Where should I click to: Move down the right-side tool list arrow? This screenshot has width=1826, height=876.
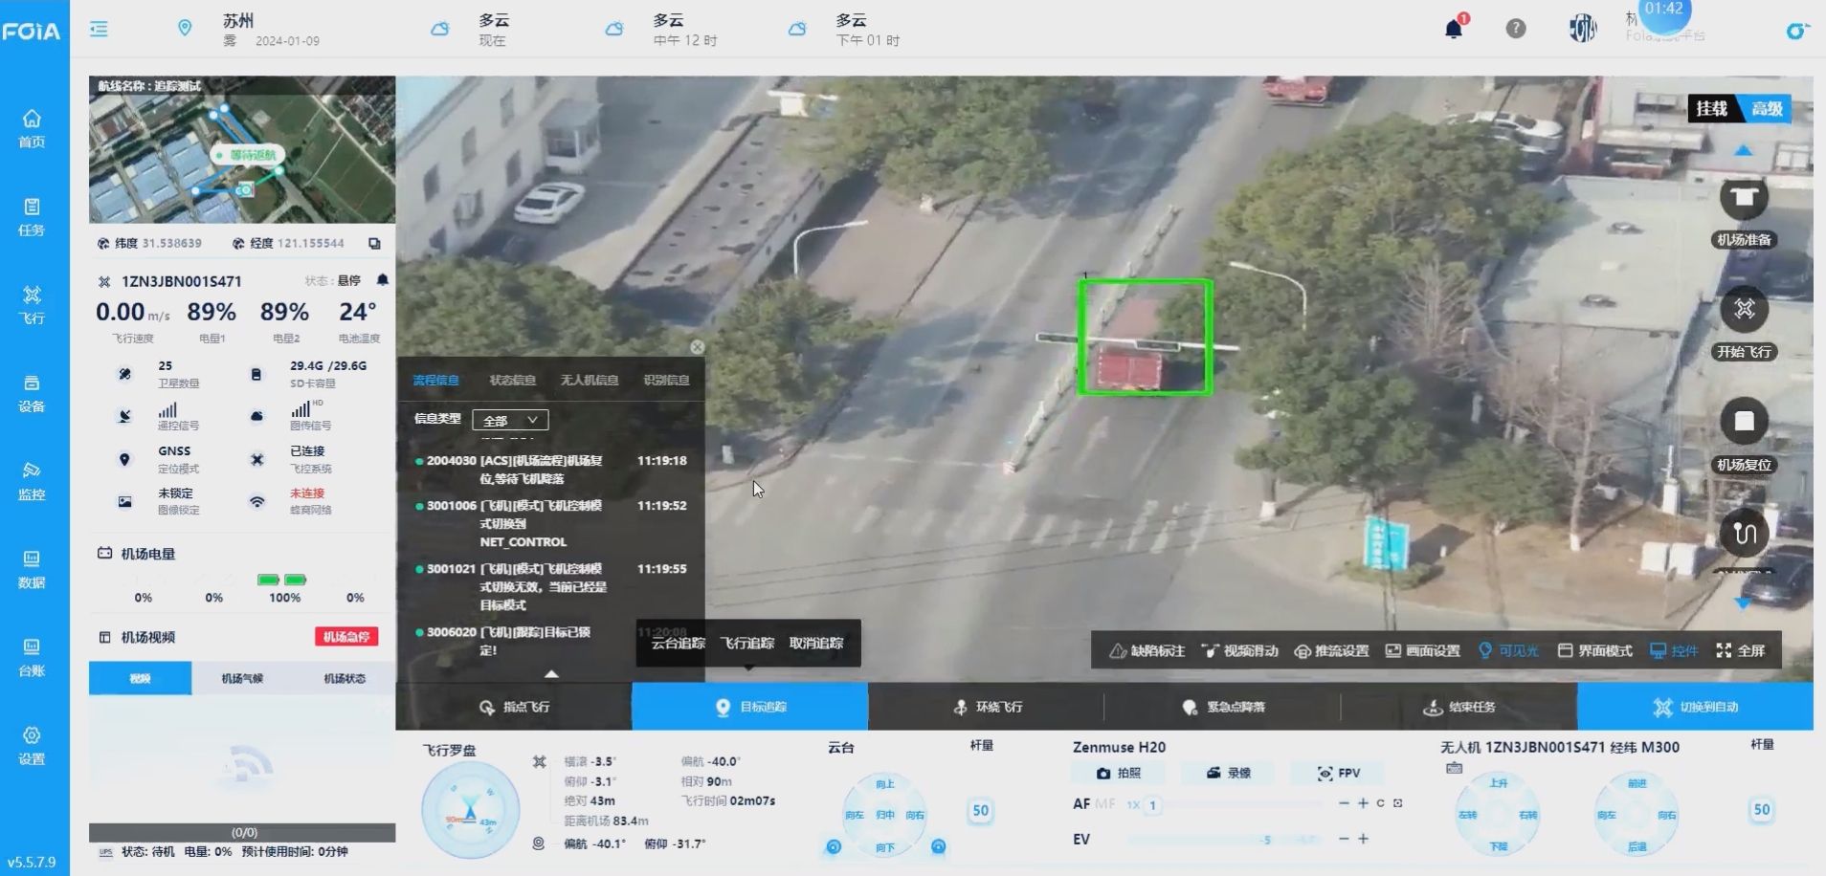[1743, 602]
